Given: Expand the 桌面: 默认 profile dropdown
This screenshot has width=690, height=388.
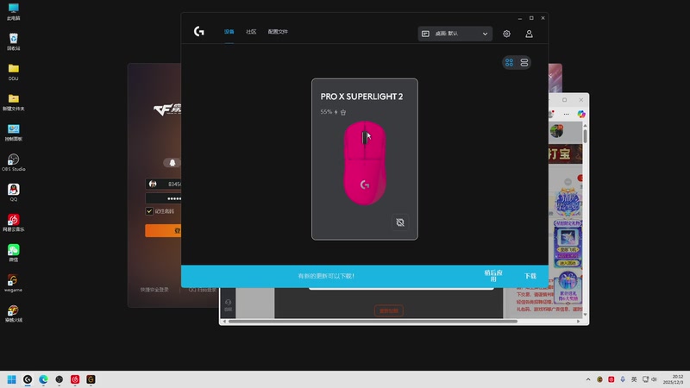Looking at the screenshot, I should tap(455, 34).
